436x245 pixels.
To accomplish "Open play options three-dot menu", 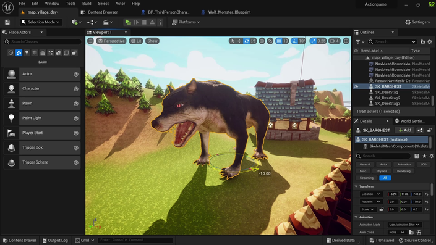I will tap(160, 22).
